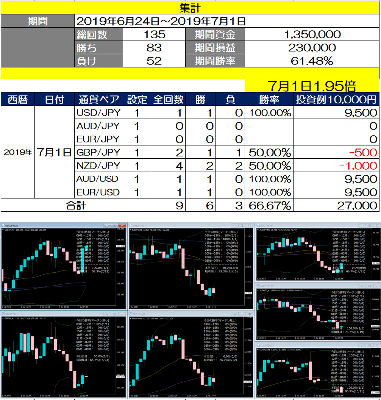Select the 合計 total label cell
The width and height of the screenshot is (381, 400).
click(76, 205)
